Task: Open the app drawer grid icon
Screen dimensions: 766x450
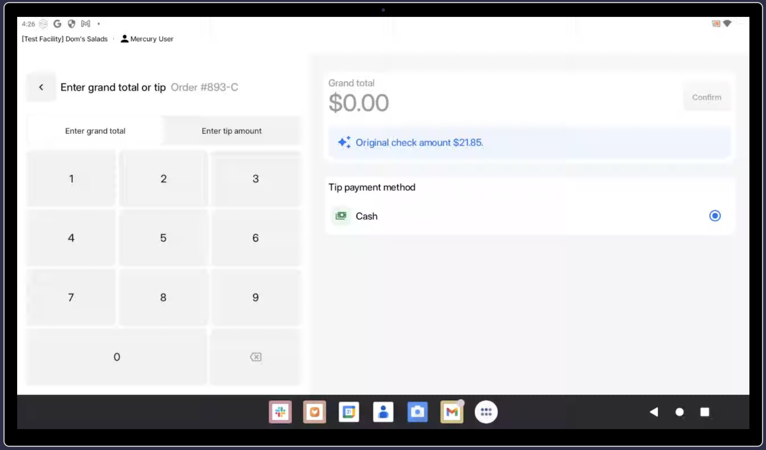Action: coord(486,412)
